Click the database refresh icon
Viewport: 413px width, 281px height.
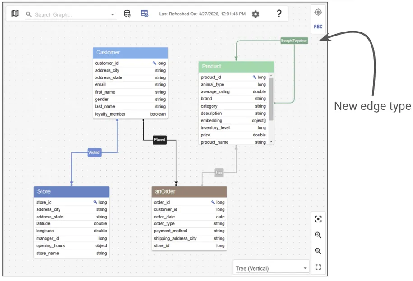pos(127,14)
